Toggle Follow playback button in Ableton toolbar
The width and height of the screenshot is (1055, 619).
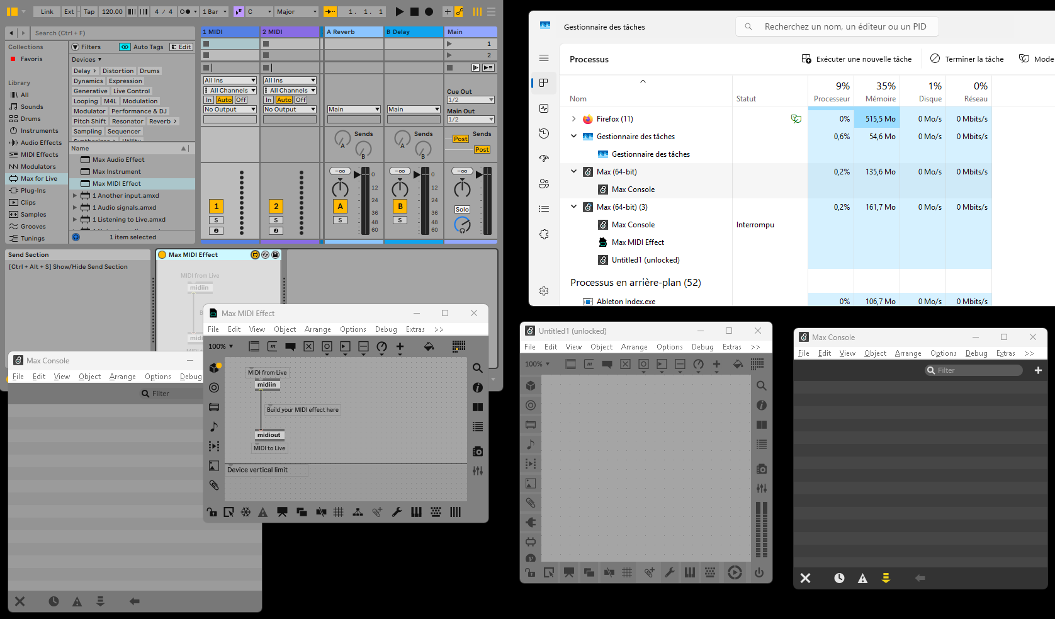[330, 11]
